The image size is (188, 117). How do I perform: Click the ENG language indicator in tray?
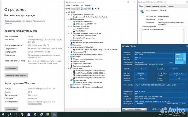click(x=170, y=114)
